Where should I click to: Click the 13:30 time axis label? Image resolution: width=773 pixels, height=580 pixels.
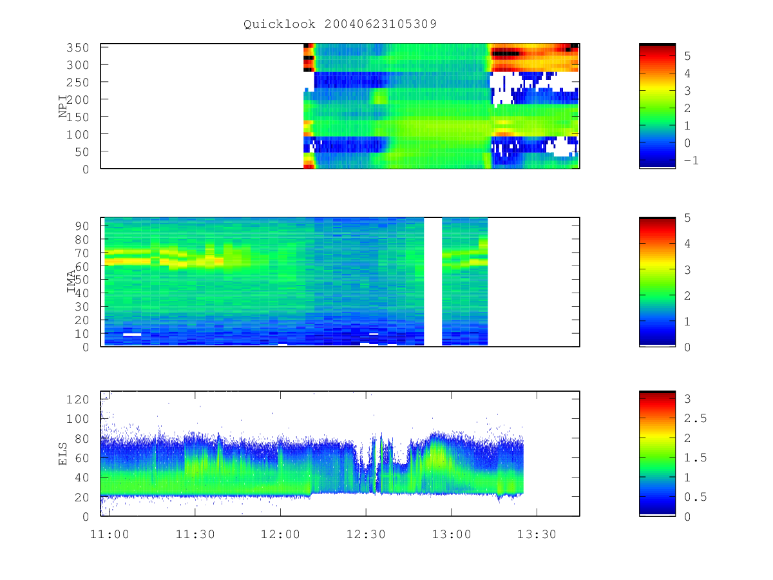(537, 534)
